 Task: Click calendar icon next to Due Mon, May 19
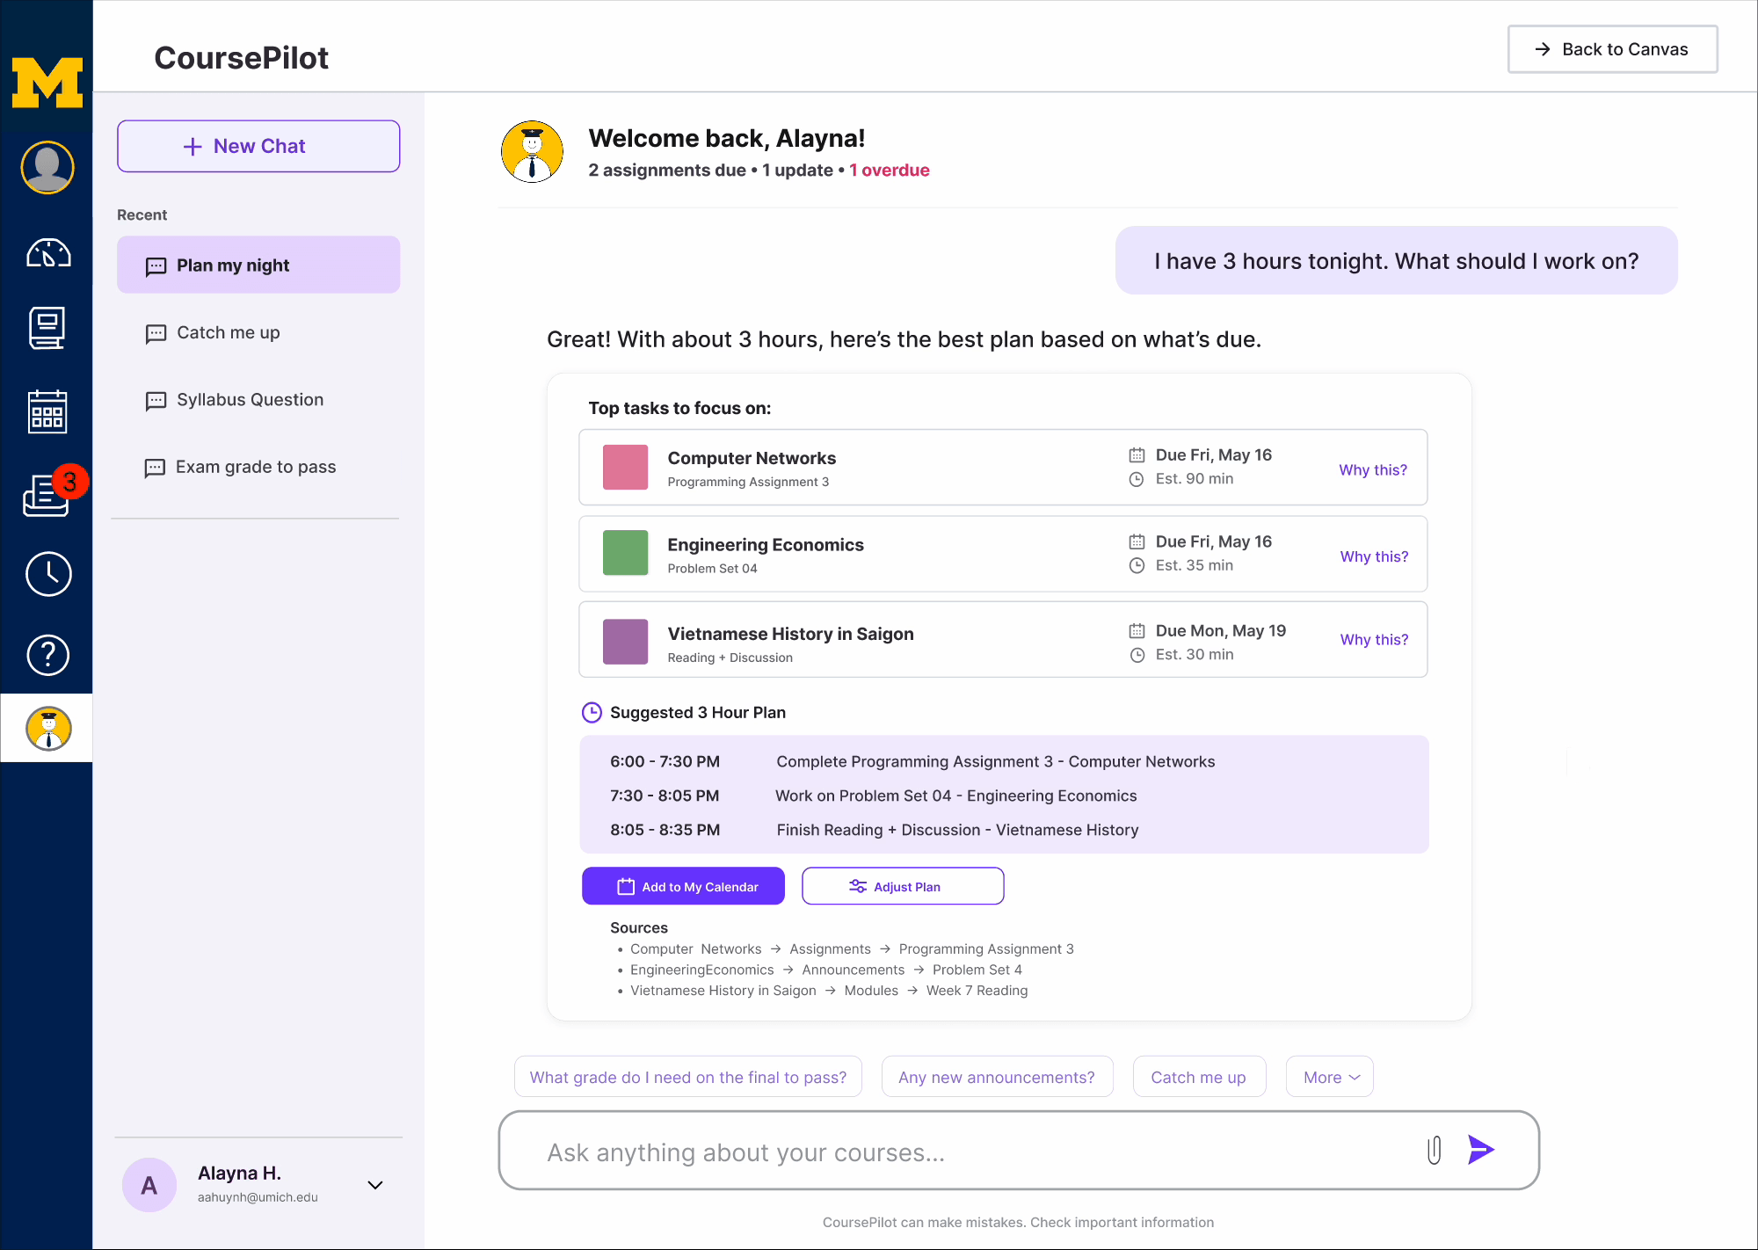point(1137,630)
